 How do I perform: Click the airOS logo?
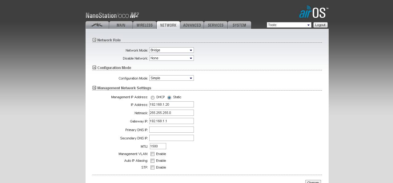click(313, 12)
